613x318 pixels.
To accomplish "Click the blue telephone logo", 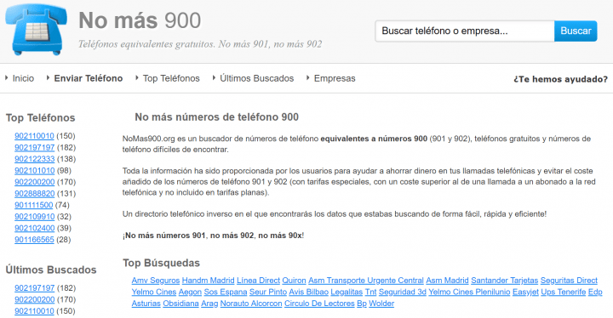I will [x=37, y=30].
